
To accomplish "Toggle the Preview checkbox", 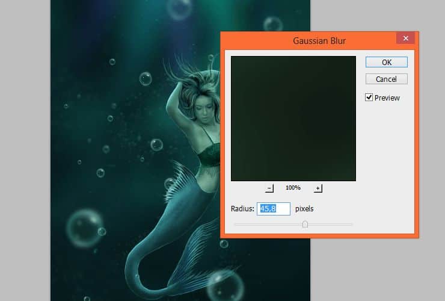I will pos(369,98).
